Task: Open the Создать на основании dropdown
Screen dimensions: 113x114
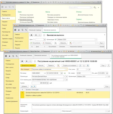Action: (70, 65)
